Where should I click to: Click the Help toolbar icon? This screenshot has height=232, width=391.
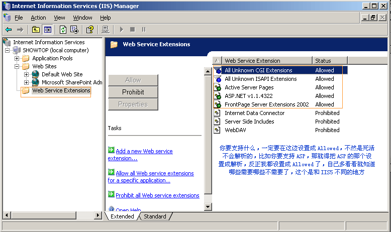click(x=90, y=30)
